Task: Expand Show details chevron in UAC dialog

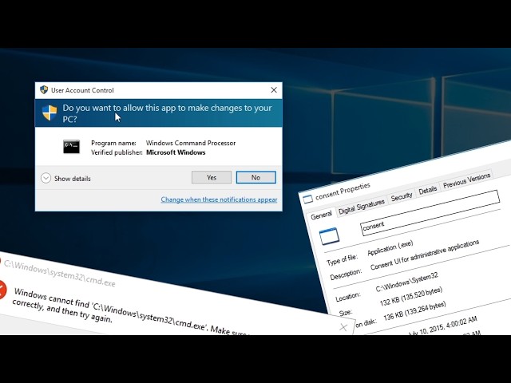Action: click(46, 178)
